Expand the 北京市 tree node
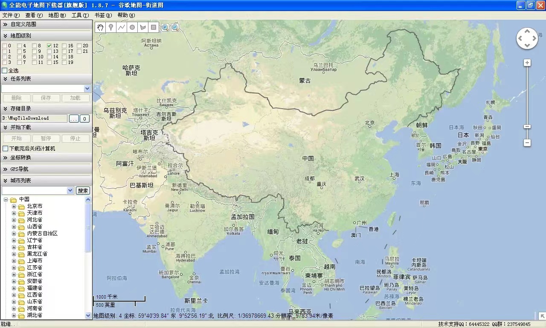This screenshot has height=328, width=546. [15, 206]
